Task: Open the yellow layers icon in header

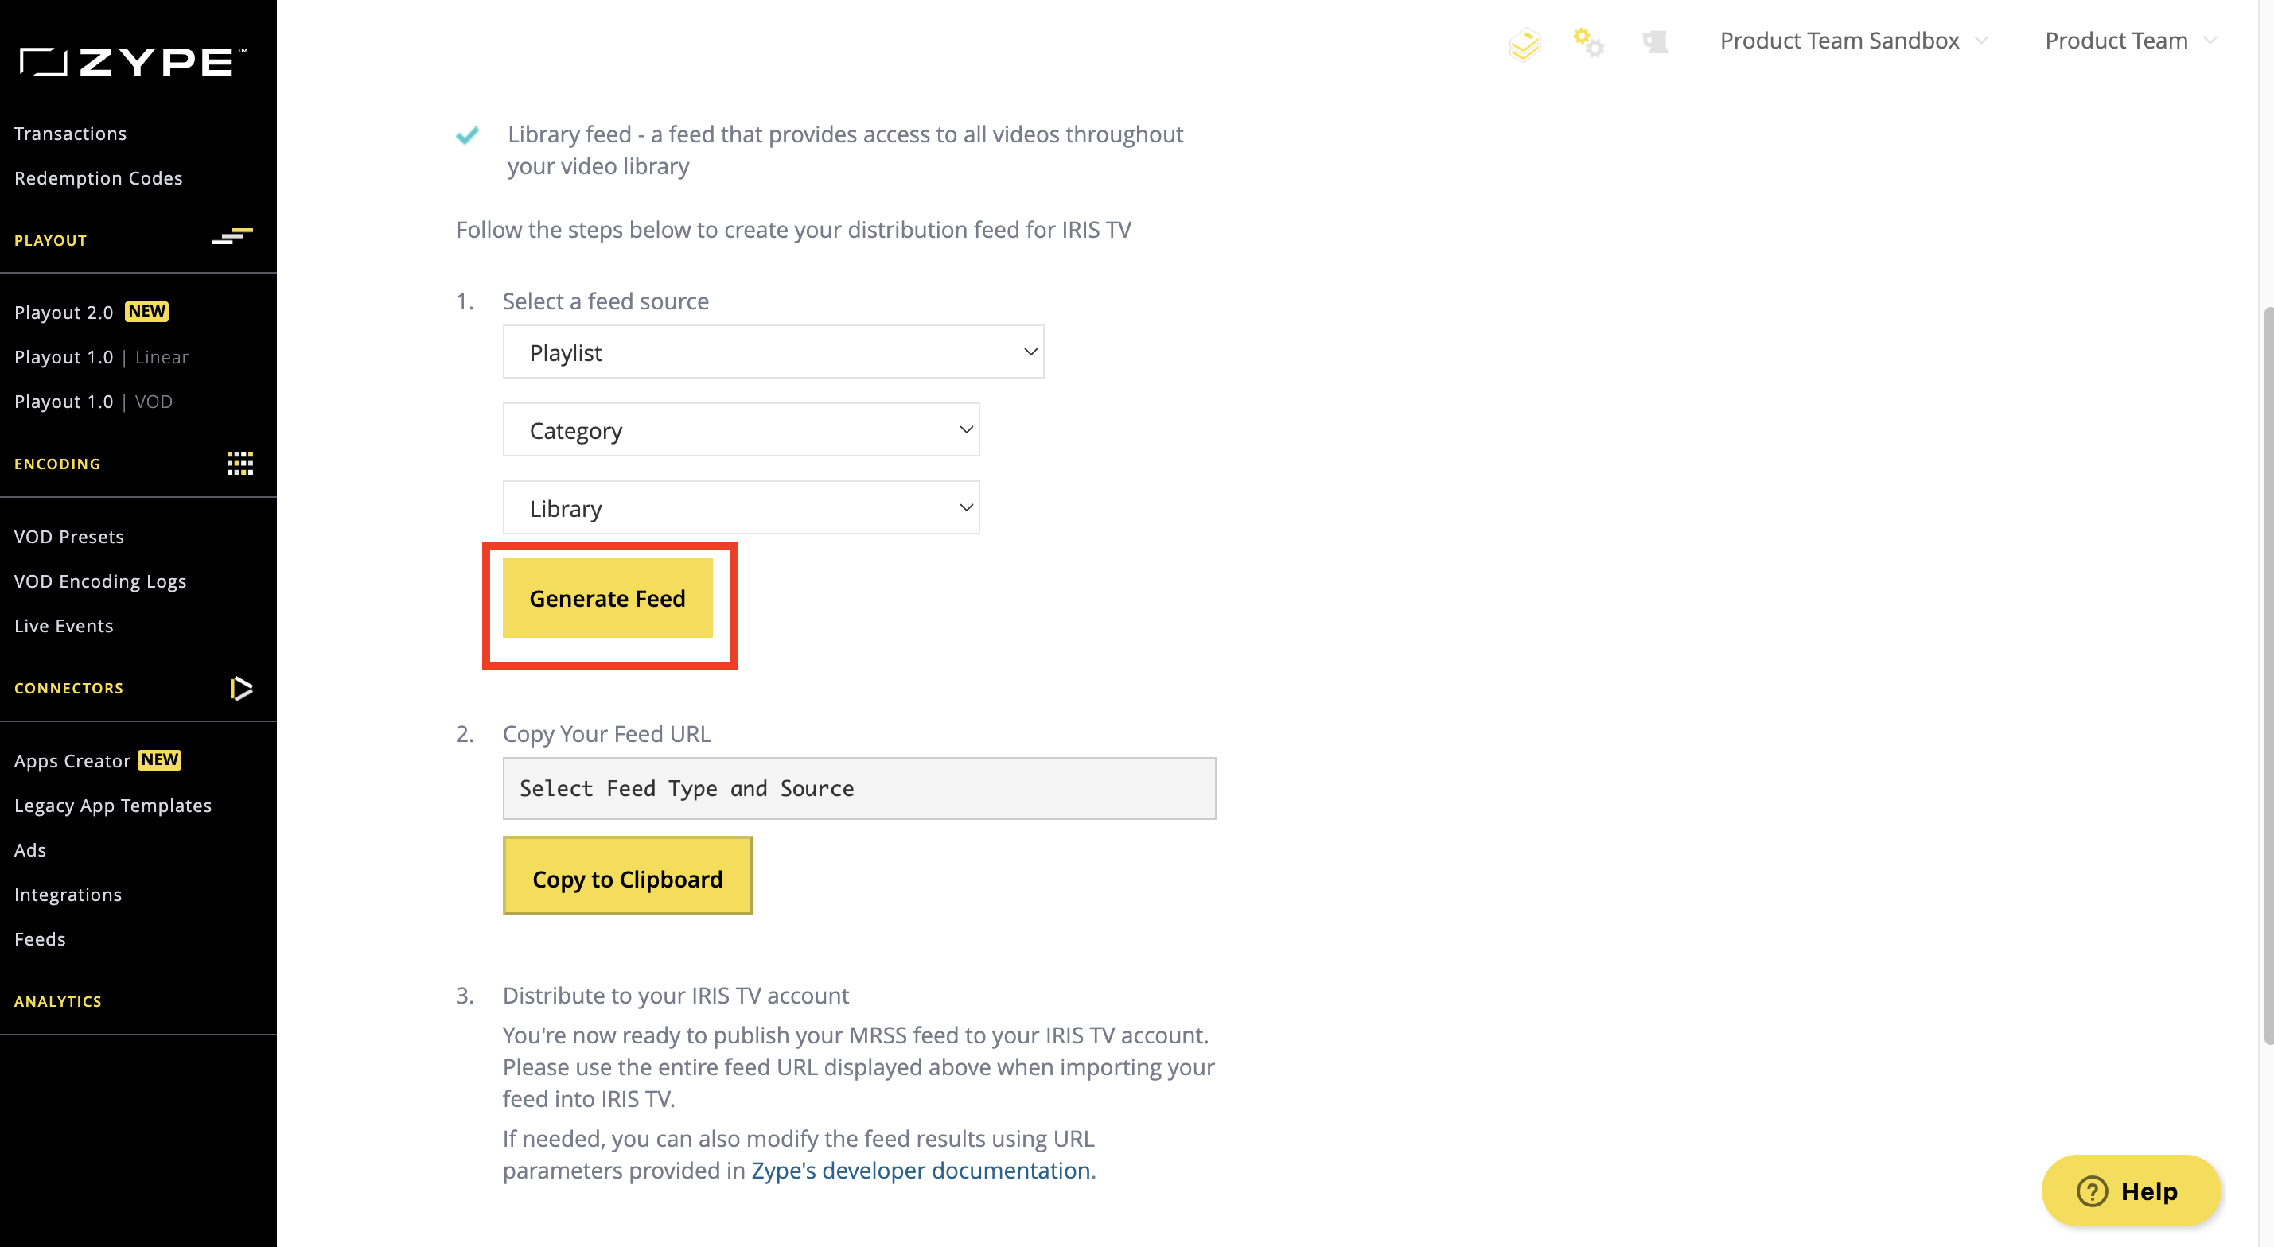Action: point(1524,43)
